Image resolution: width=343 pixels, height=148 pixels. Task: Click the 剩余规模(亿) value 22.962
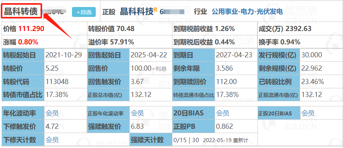[x=312, y=68]
